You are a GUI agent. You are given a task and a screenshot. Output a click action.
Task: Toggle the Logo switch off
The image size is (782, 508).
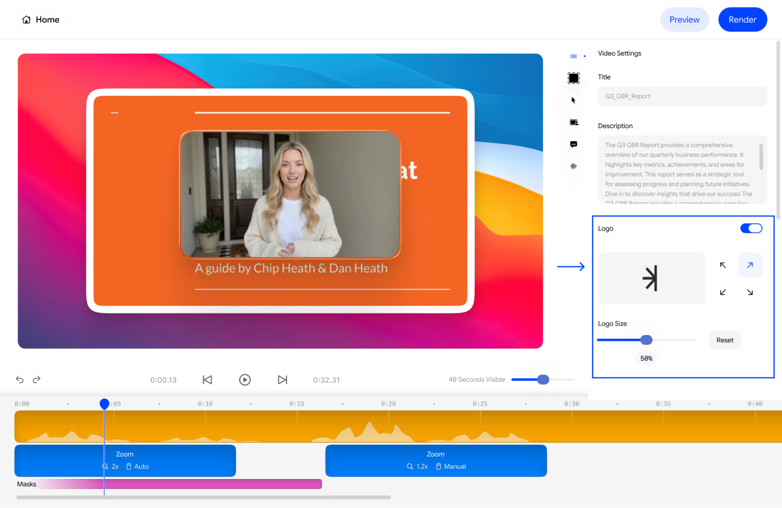(751, 228)
